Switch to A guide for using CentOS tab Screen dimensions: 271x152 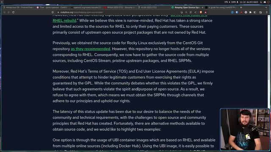[221, 8]
